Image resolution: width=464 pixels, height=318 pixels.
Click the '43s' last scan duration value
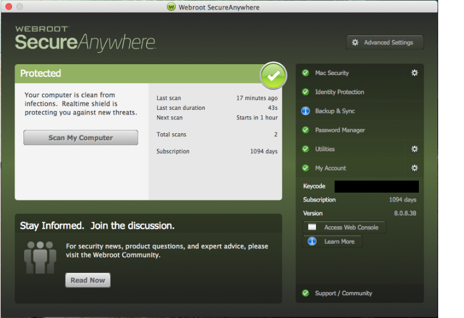pos(273,107)
